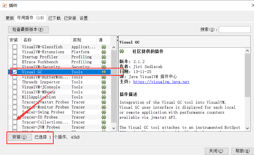Click the description panel scroll-down arrow

tap(247, 128)
